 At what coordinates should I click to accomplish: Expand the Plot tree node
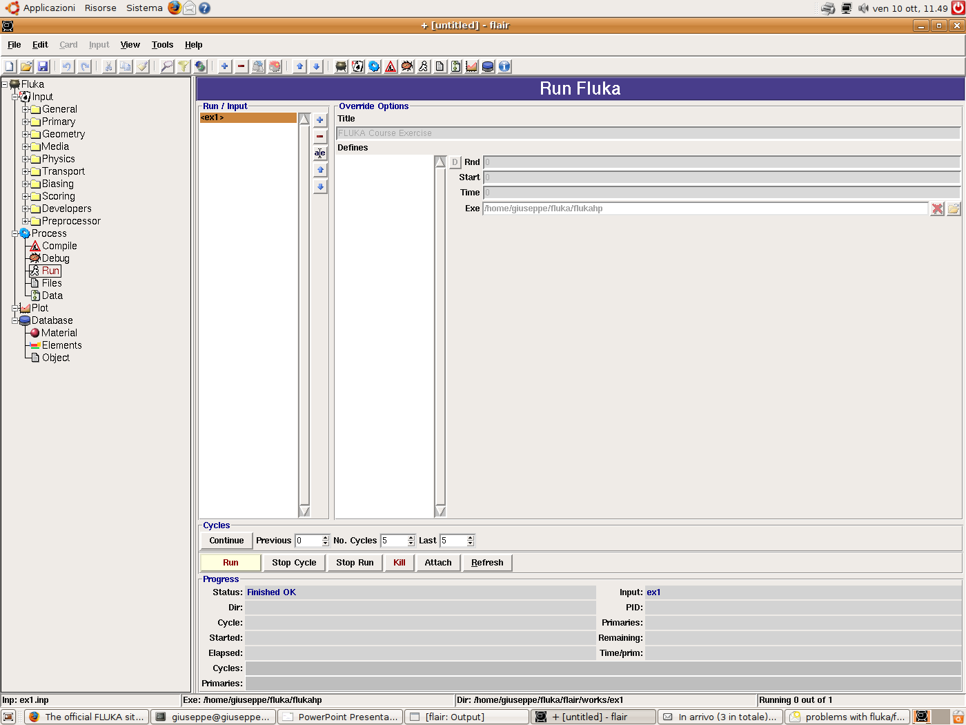click(x=15, y=308)
